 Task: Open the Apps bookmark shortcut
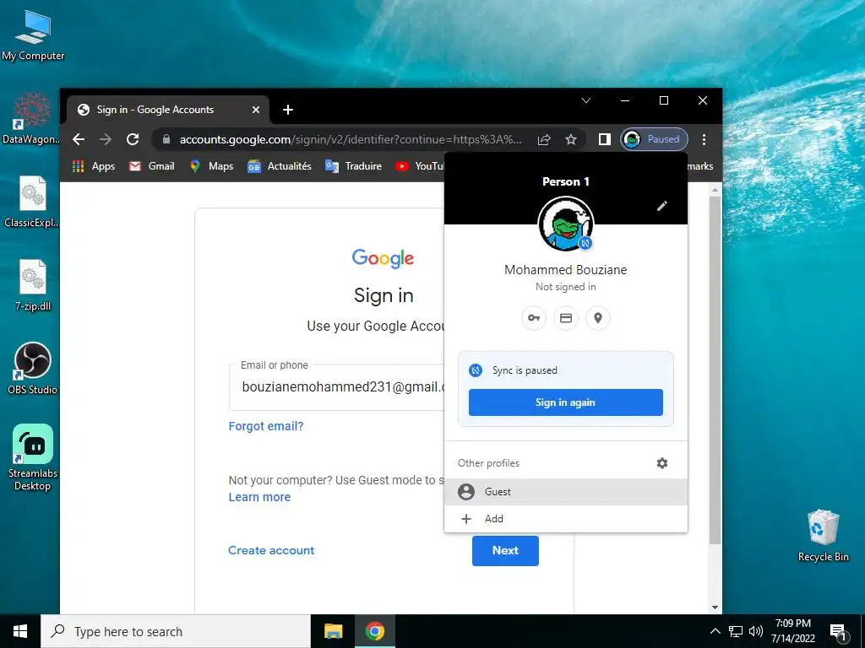click(x=94, y=166)
